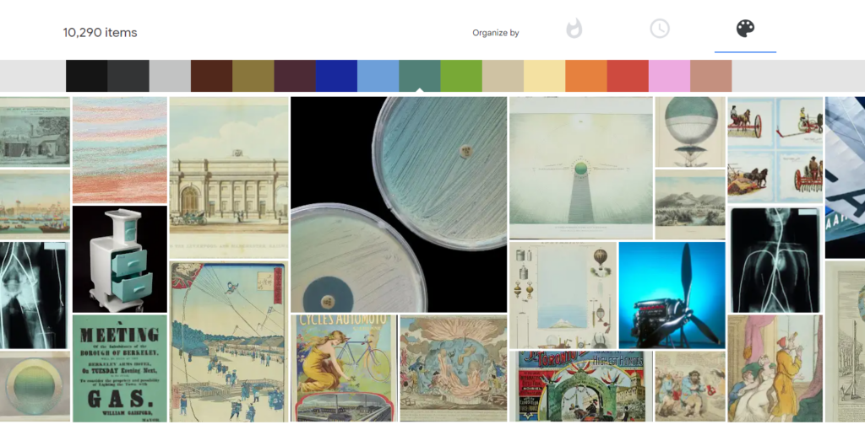View the white drawer cabinet image
Screen dimensions: 865x446
click(119, 259)
